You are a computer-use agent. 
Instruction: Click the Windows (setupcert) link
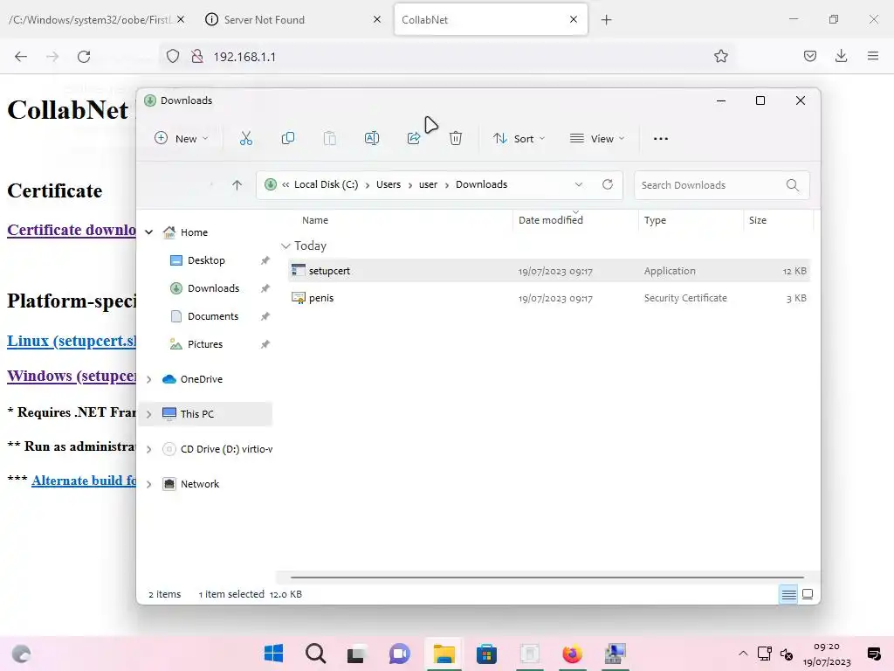tap(72, 376)
